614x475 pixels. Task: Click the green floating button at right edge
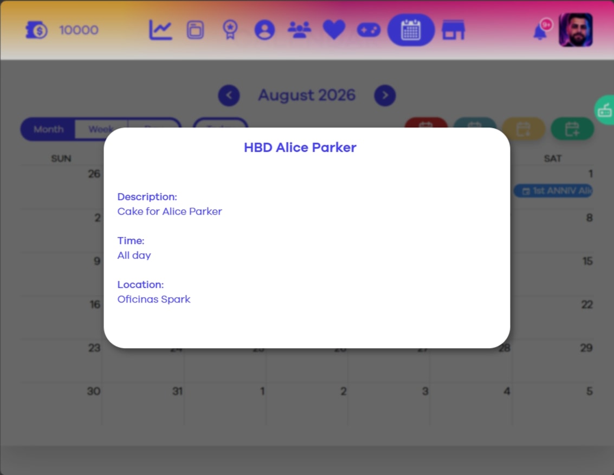click(604, 110)
